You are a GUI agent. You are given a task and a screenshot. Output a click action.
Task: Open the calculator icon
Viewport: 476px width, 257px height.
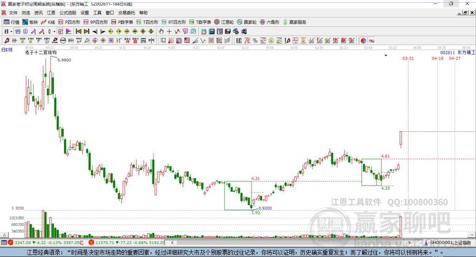212,32
